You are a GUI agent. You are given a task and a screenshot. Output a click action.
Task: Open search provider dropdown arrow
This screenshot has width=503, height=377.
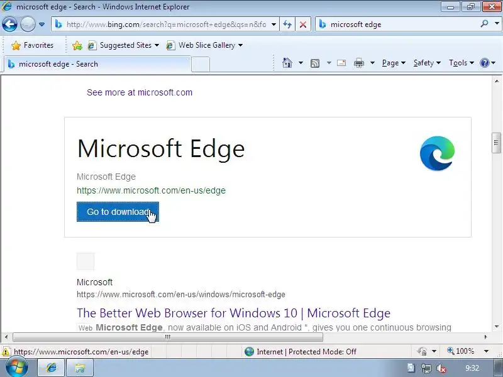pos(497,24)
